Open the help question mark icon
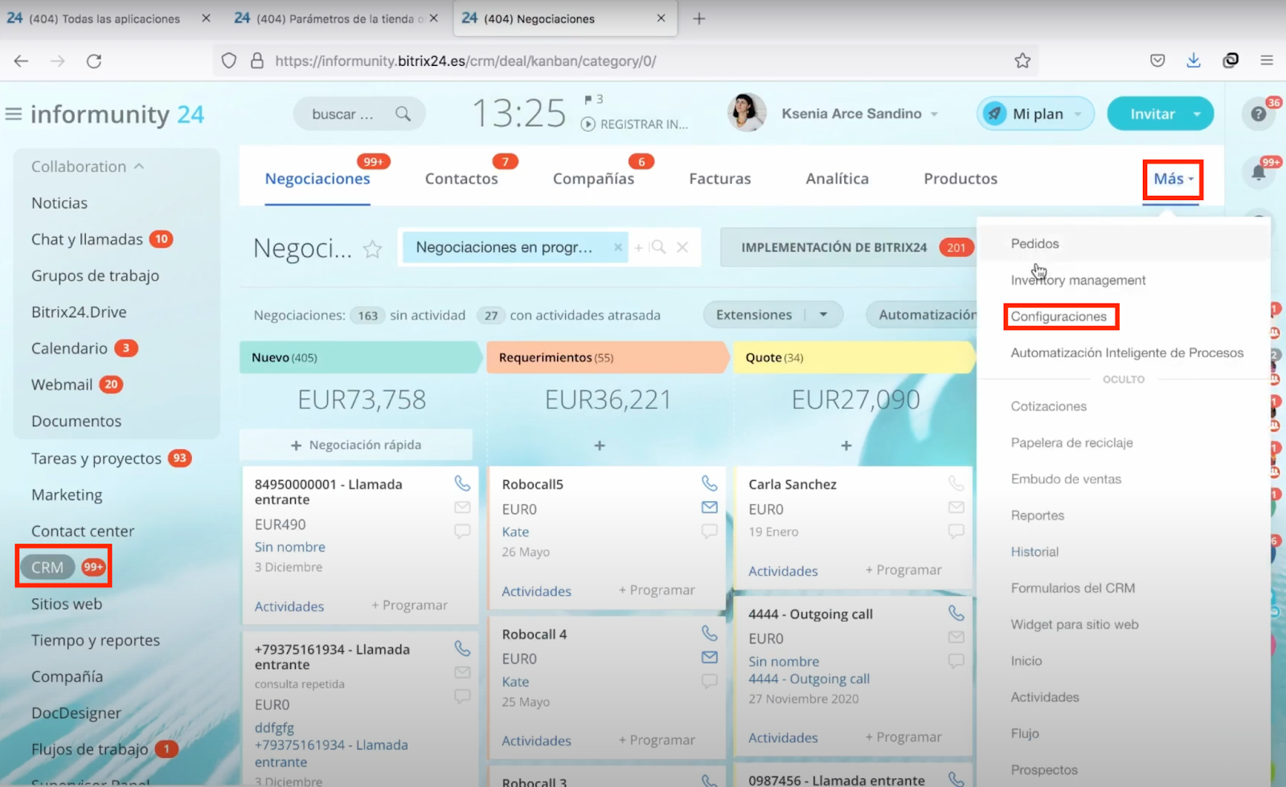The height and width of the screenshot is (787, 1286). pyautogui.click(x=1259, y=114)
